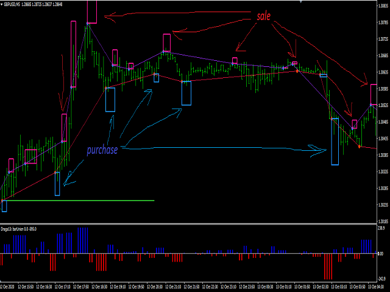Click time label 12 Oct 22:30

point(210,287)
